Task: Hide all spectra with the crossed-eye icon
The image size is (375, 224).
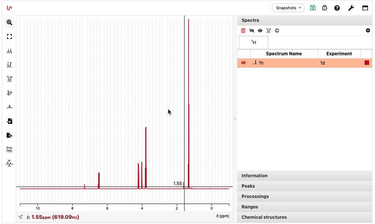Action: [252, 30]
